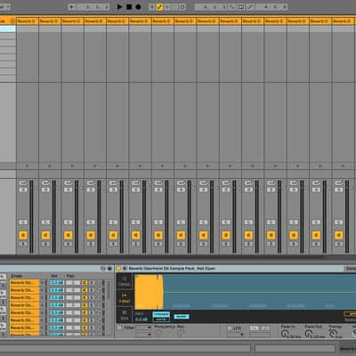The image size is (356, 356).
Task: Select the second Reverb track header
Action: 50,21
